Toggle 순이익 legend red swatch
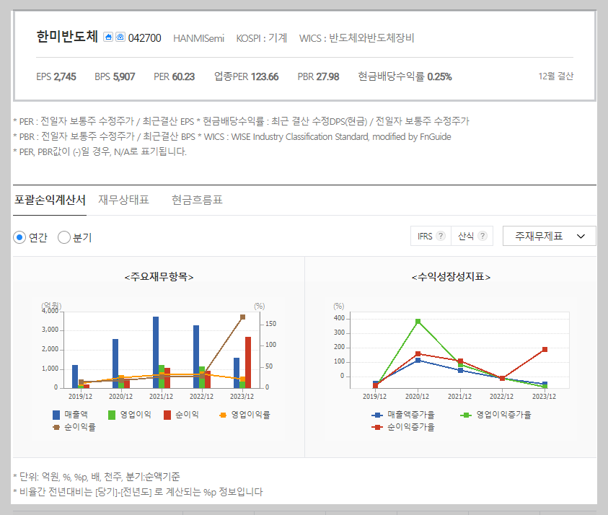Viewport: 608px width, 515px height. pos(167,415)
